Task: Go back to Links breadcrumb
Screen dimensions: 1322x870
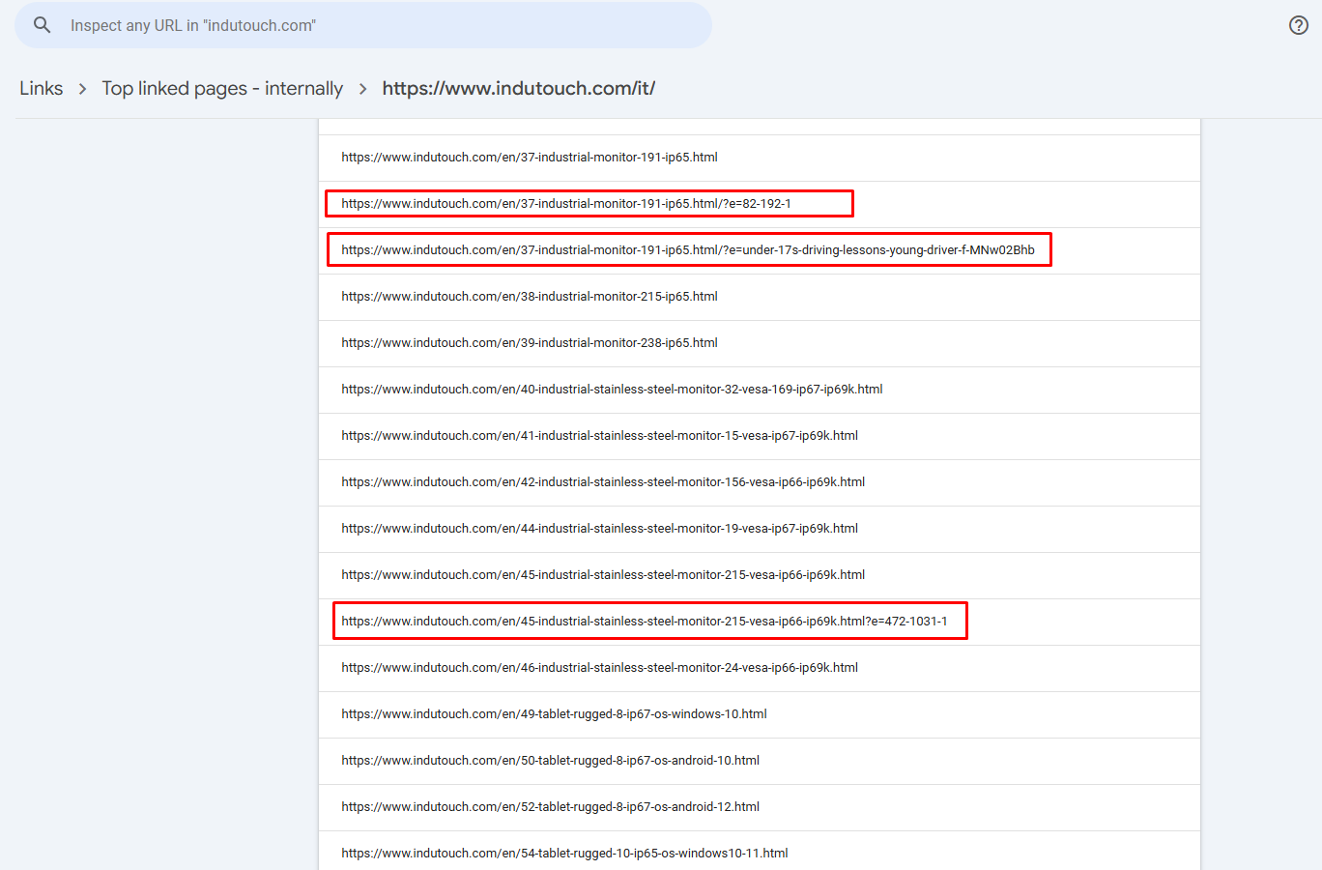Action: click(42, 88)
